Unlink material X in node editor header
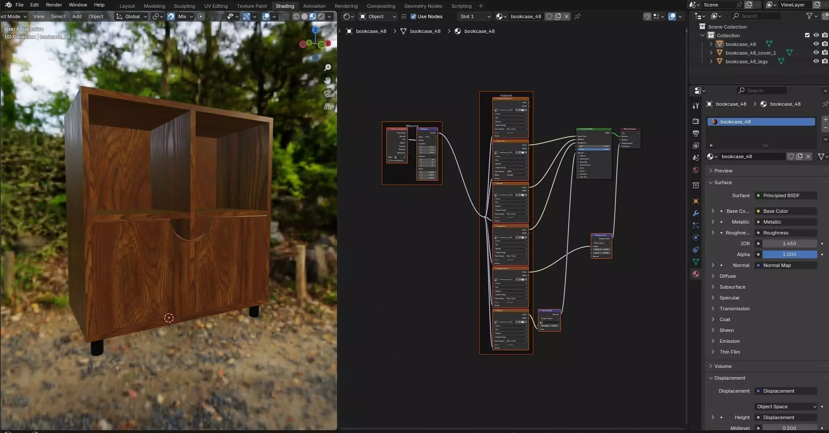The width and height of the screenshot is (829, 433). (x=567, y=16)
